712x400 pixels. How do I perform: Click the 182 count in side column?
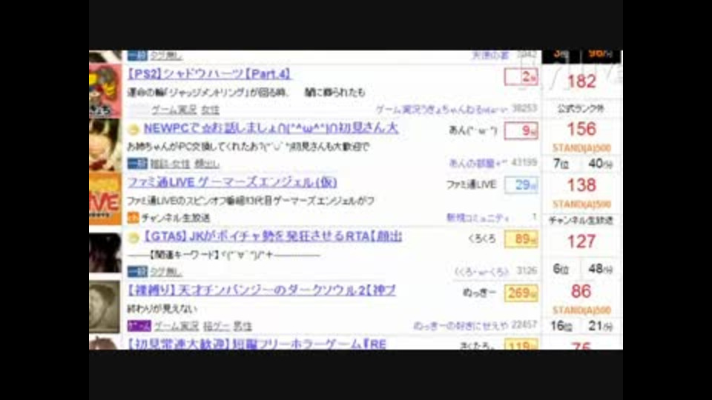click(x=581, y=81)
